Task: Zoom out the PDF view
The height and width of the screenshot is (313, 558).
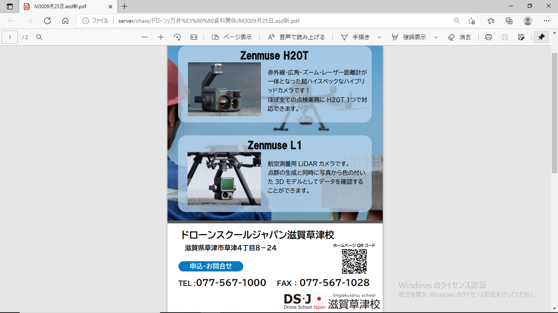Action: click(145, 37)
